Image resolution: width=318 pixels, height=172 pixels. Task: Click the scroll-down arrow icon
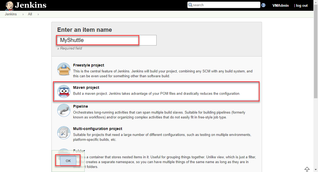coord(316,169)
